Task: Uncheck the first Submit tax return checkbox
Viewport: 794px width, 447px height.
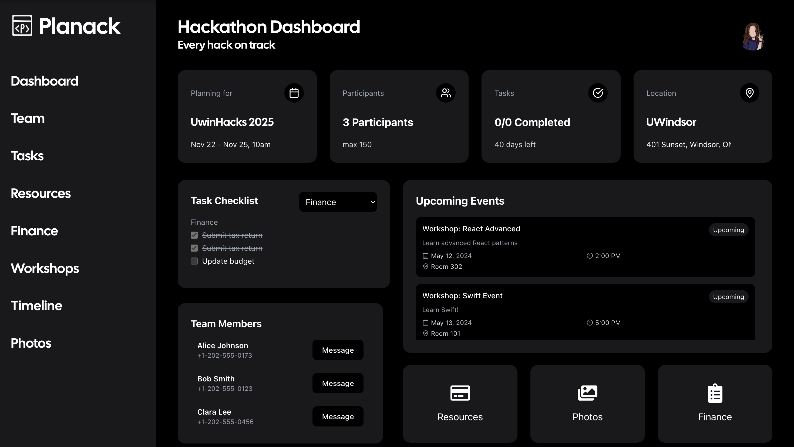Action: coord(194,235)
